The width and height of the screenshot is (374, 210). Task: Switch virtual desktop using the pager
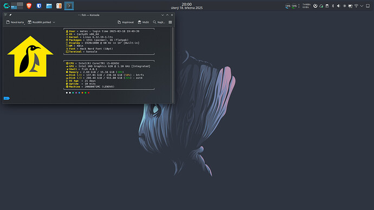17,6
